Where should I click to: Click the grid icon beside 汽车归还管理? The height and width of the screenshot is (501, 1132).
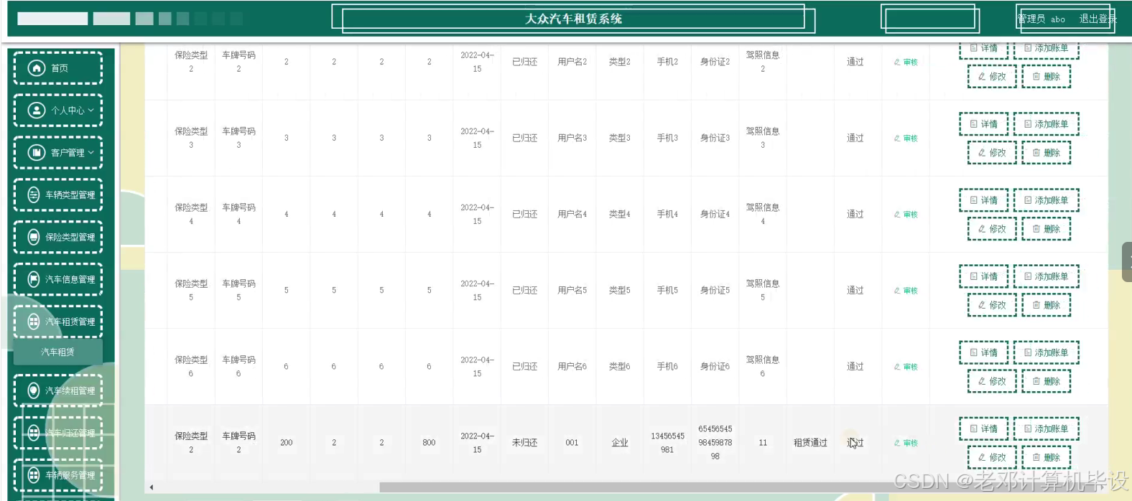tap(33, 434)
